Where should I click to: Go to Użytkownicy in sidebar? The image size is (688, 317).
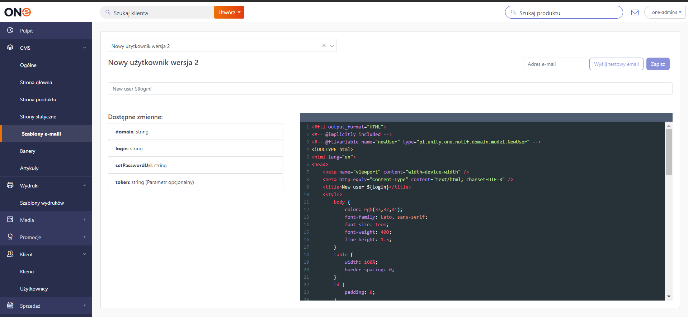34,289
